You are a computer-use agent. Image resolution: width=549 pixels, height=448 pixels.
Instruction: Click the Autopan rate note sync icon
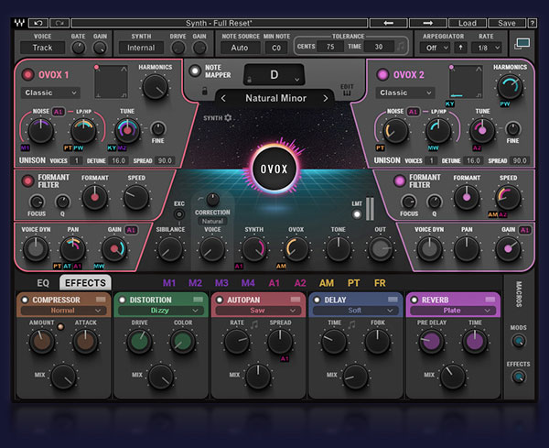pyautogui.click(x=254, y=324)
